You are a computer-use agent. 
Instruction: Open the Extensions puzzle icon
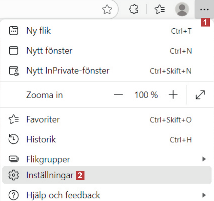click(x=134, y=10)
